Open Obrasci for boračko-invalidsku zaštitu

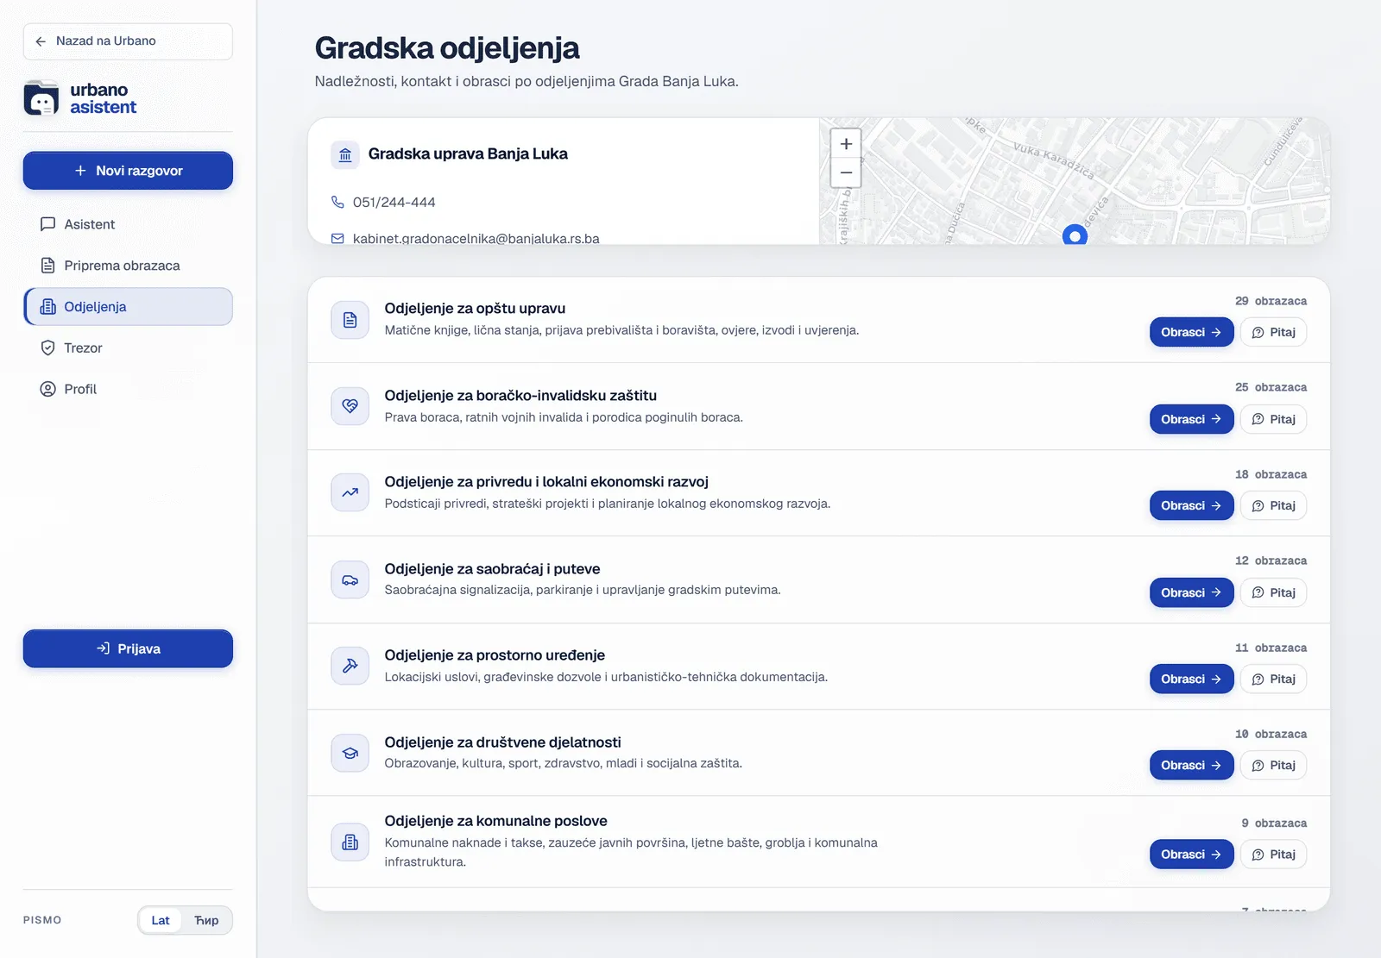tap(1191, 419)
